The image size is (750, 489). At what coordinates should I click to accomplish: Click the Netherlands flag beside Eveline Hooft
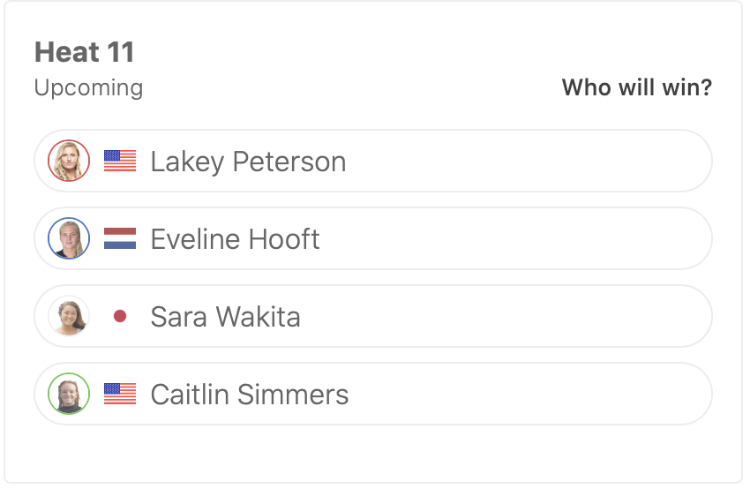click(x=120, y=238)
